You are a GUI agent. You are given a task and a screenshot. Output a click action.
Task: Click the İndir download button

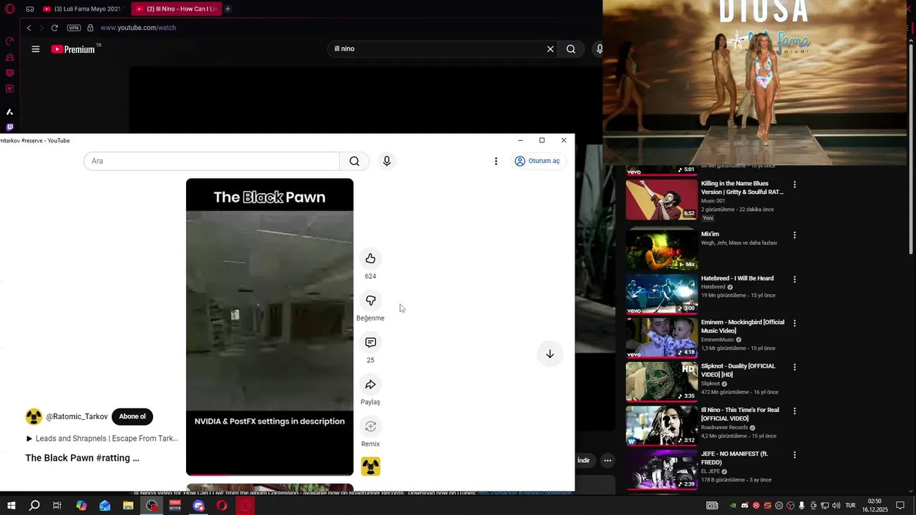[x=584, y=461]
